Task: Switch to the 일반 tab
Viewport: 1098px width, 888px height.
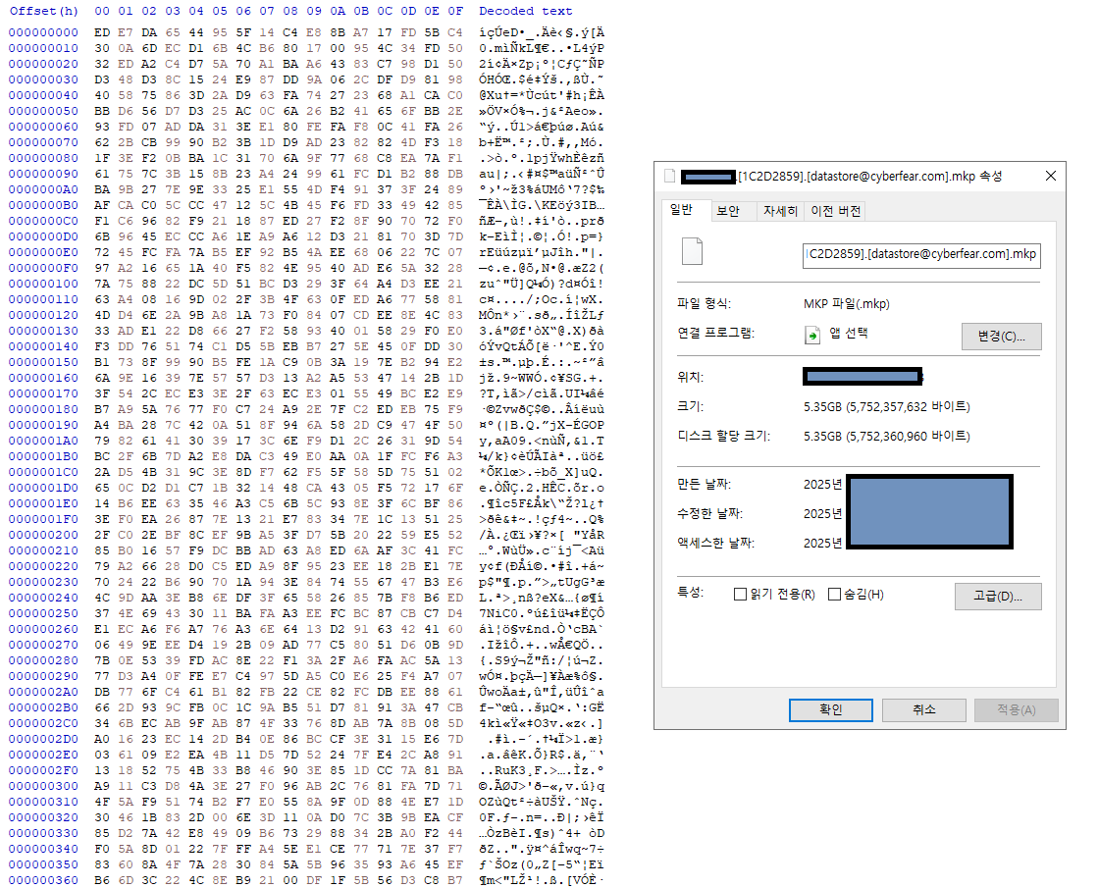Action: click(x=681, y=210)
